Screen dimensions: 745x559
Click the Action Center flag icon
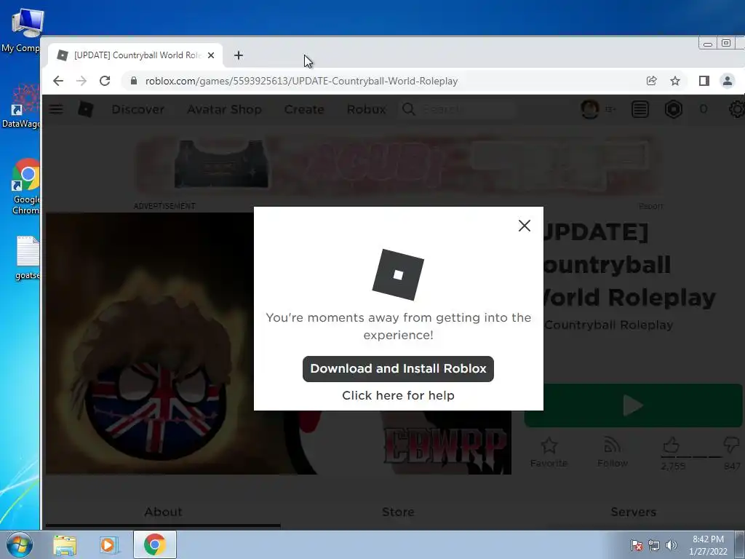[x=637, y=545]
